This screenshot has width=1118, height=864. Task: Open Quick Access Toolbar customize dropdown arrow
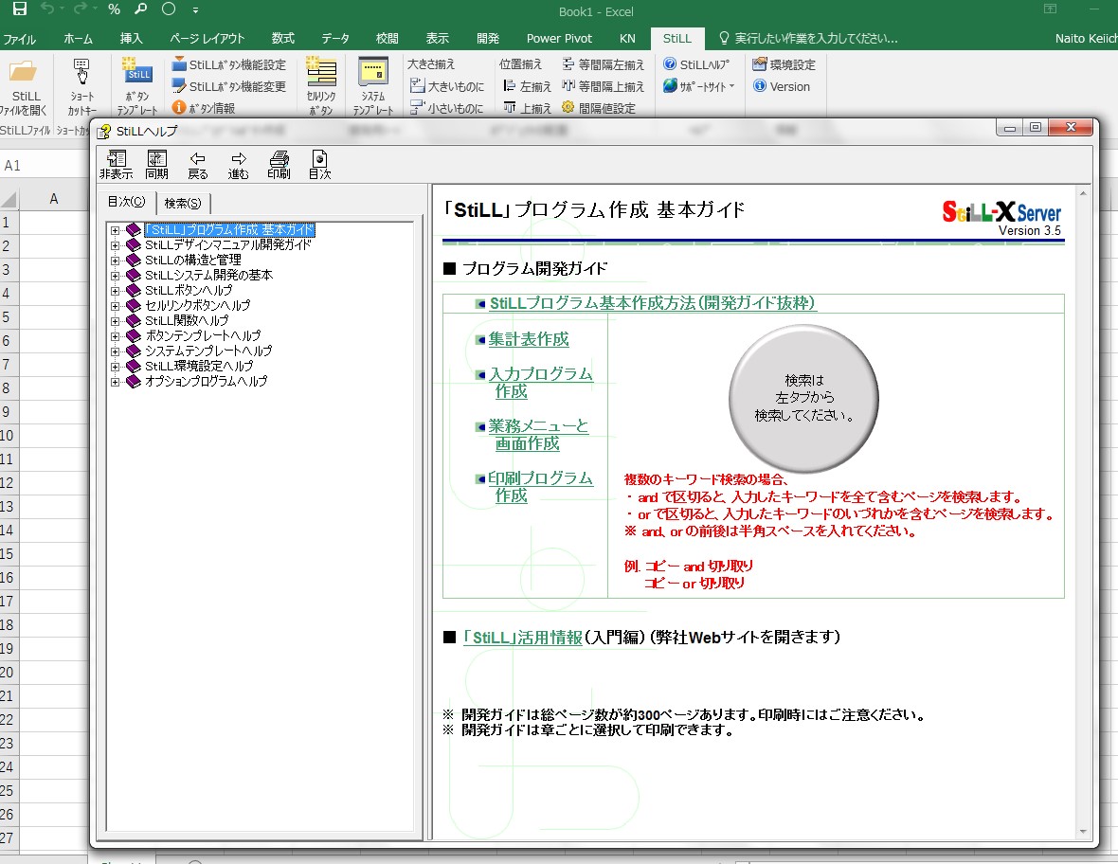(195, 10)
